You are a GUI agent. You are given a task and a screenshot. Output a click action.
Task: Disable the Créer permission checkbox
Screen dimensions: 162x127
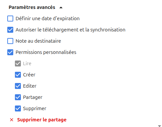(18, 75)
